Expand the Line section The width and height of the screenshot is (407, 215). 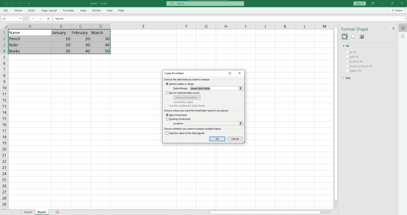click(343, 78)
